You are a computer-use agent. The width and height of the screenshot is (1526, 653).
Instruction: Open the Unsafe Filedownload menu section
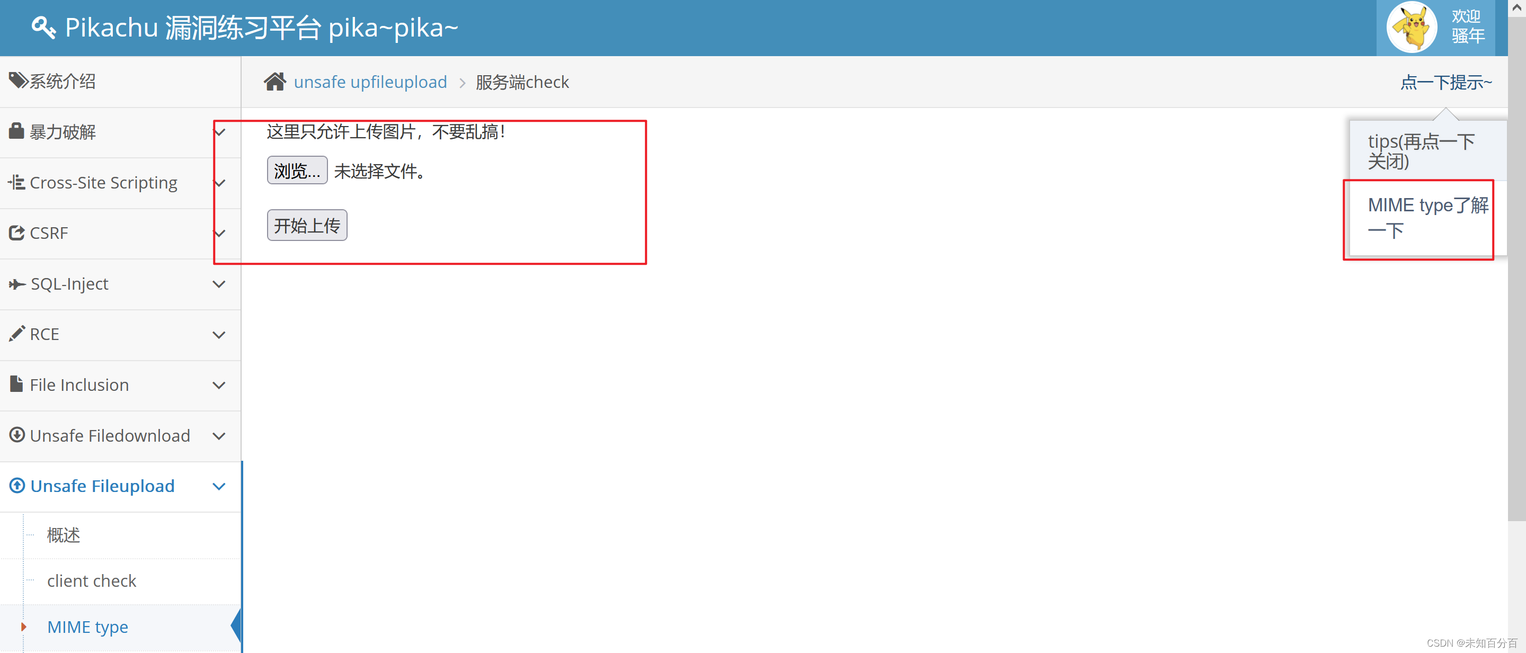click(x=120, y=436)
